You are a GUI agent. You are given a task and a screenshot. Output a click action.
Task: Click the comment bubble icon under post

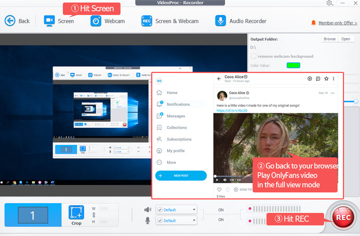(227, 190)
